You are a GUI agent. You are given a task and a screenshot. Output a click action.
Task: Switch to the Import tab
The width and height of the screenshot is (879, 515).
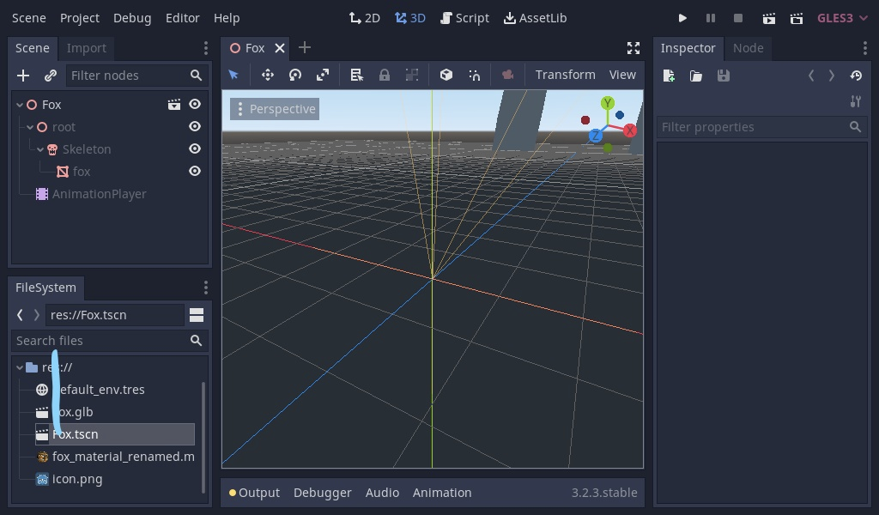[x=87, y=48]
